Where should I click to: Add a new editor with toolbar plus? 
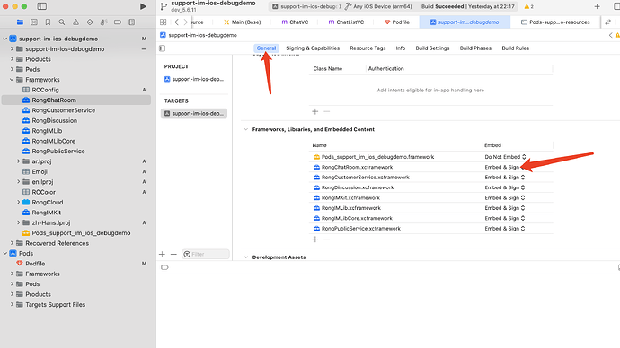(597, 6)
